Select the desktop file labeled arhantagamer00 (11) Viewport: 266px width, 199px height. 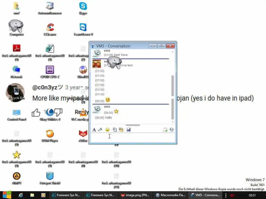coord(116,180)
